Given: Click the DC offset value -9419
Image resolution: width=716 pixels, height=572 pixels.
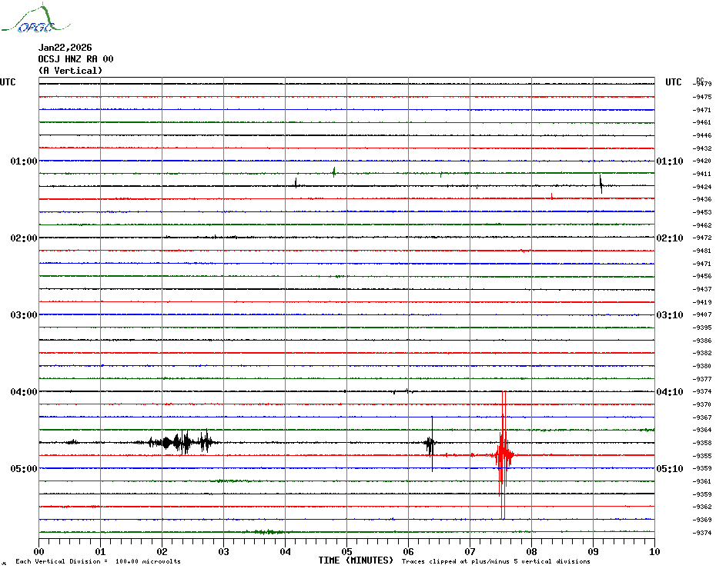Looking at the screenshot, I should [702, 302].
